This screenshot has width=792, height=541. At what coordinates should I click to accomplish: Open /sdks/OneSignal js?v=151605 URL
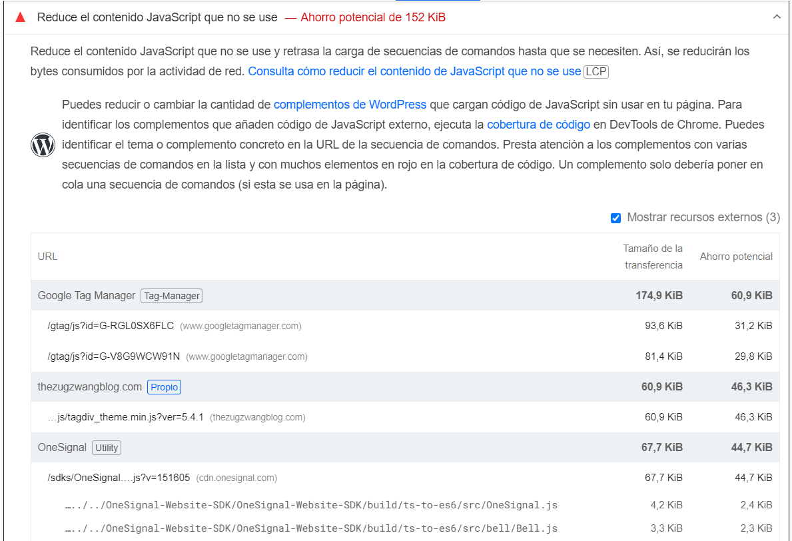pyautogui.click(x=119, y=478)
